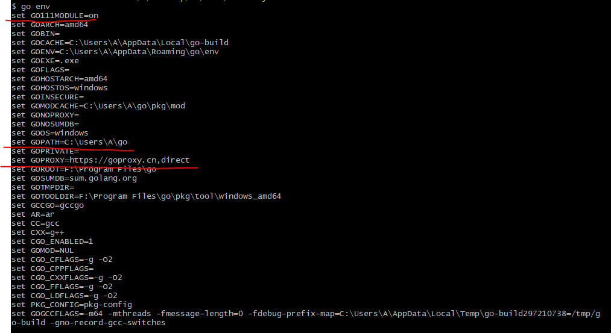Viewport: 611px width, 333px height.
Task: Click the GOTOOLDIR path line
Action: click(146, 196)
